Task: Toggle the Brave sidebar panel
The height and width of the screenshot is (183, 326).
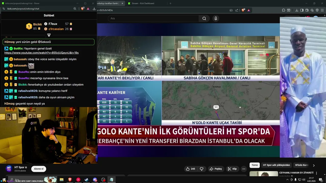Action: pos(302,10)
